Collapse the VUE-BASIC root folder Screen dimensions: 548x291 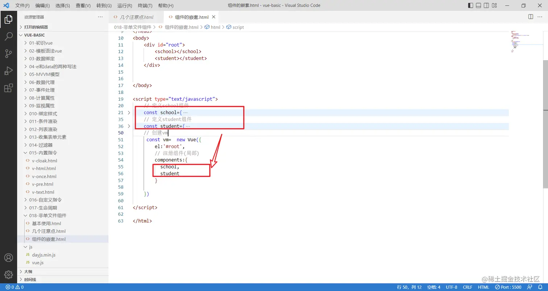click(63, 35)
